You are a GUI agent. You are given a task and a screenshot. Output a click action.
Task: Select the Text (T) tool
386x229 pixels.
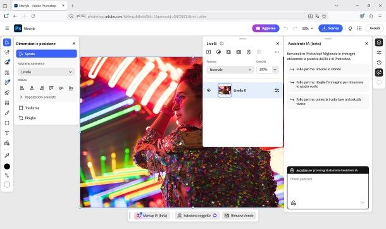point(7,133)
